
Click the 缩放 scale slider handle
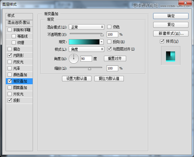click(89, 68)
